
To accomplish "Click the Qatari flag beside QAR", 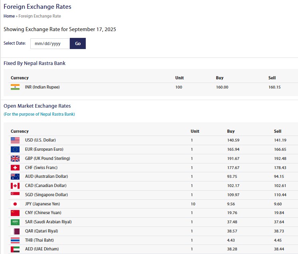I will (x=15, y=231).
